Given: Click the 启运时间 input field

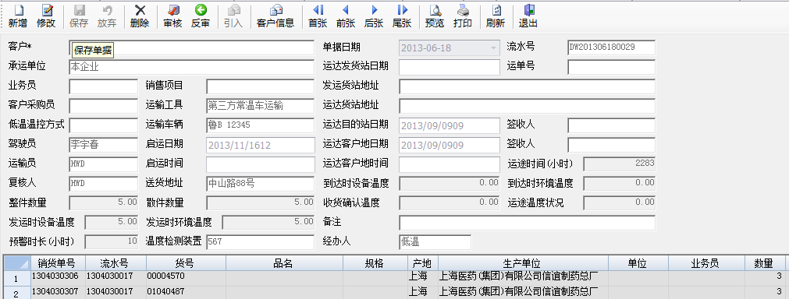Looking at the screenshot, I should [260, 164].
